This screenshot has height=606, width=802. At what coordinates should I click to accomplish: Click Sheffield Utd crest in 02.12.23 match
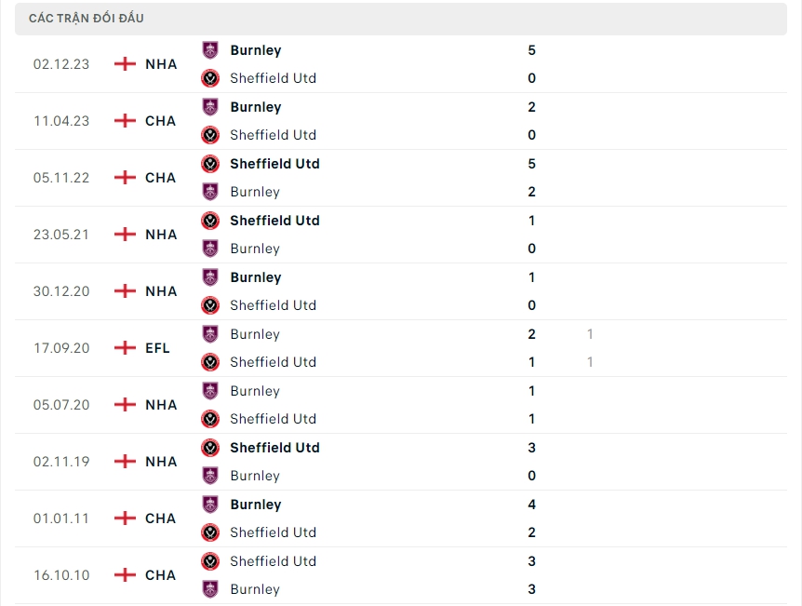click(211, 78)
